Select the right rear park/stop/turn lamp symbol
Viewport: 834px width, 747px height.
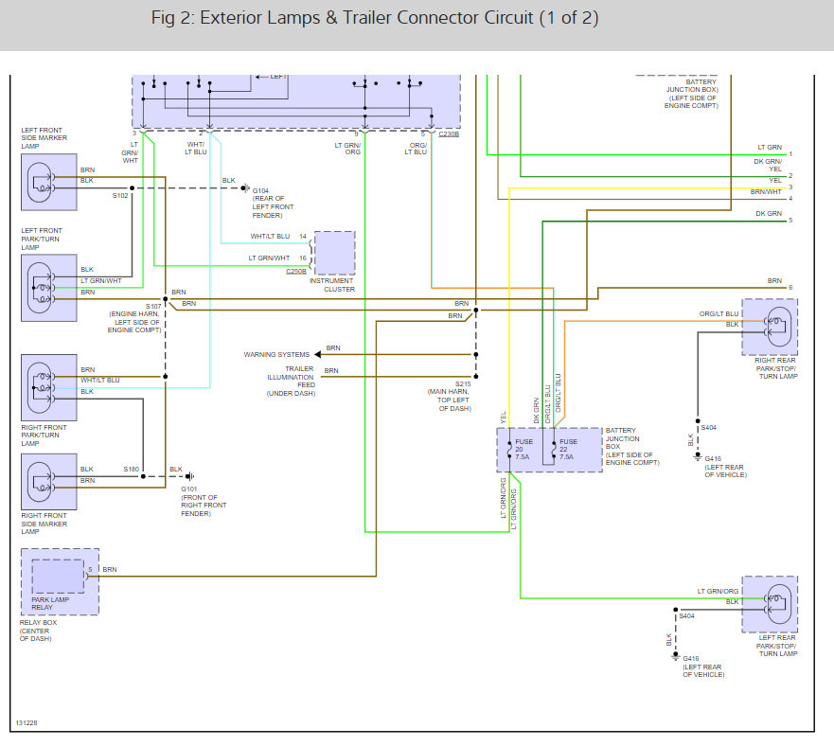point(770,328)
